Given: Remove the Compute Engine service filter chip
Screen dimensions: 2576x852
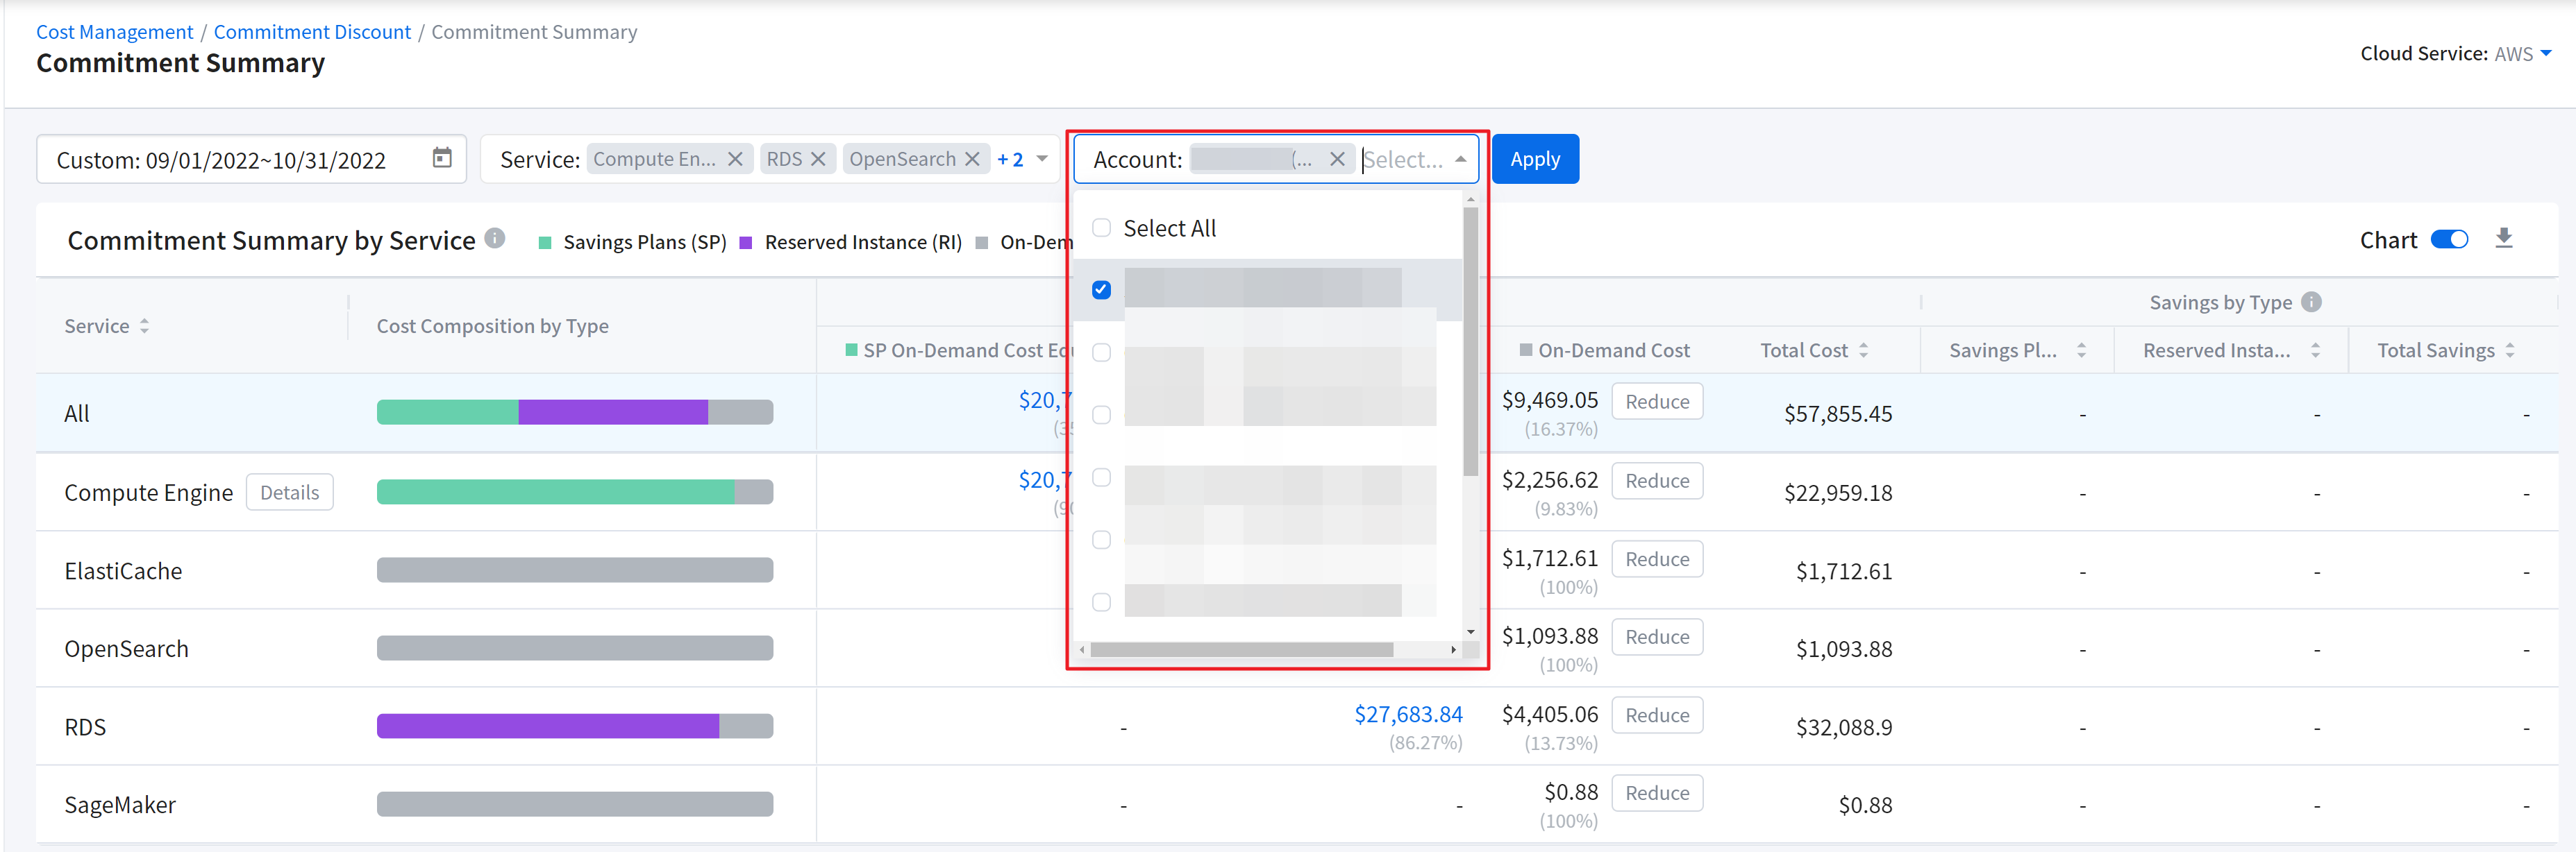Looking at the screenshot, I should 735,159.
